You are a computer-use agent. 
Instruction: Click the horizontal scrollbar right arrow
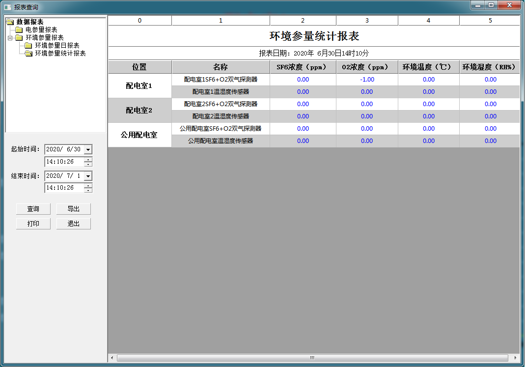(x=515, y=358)
